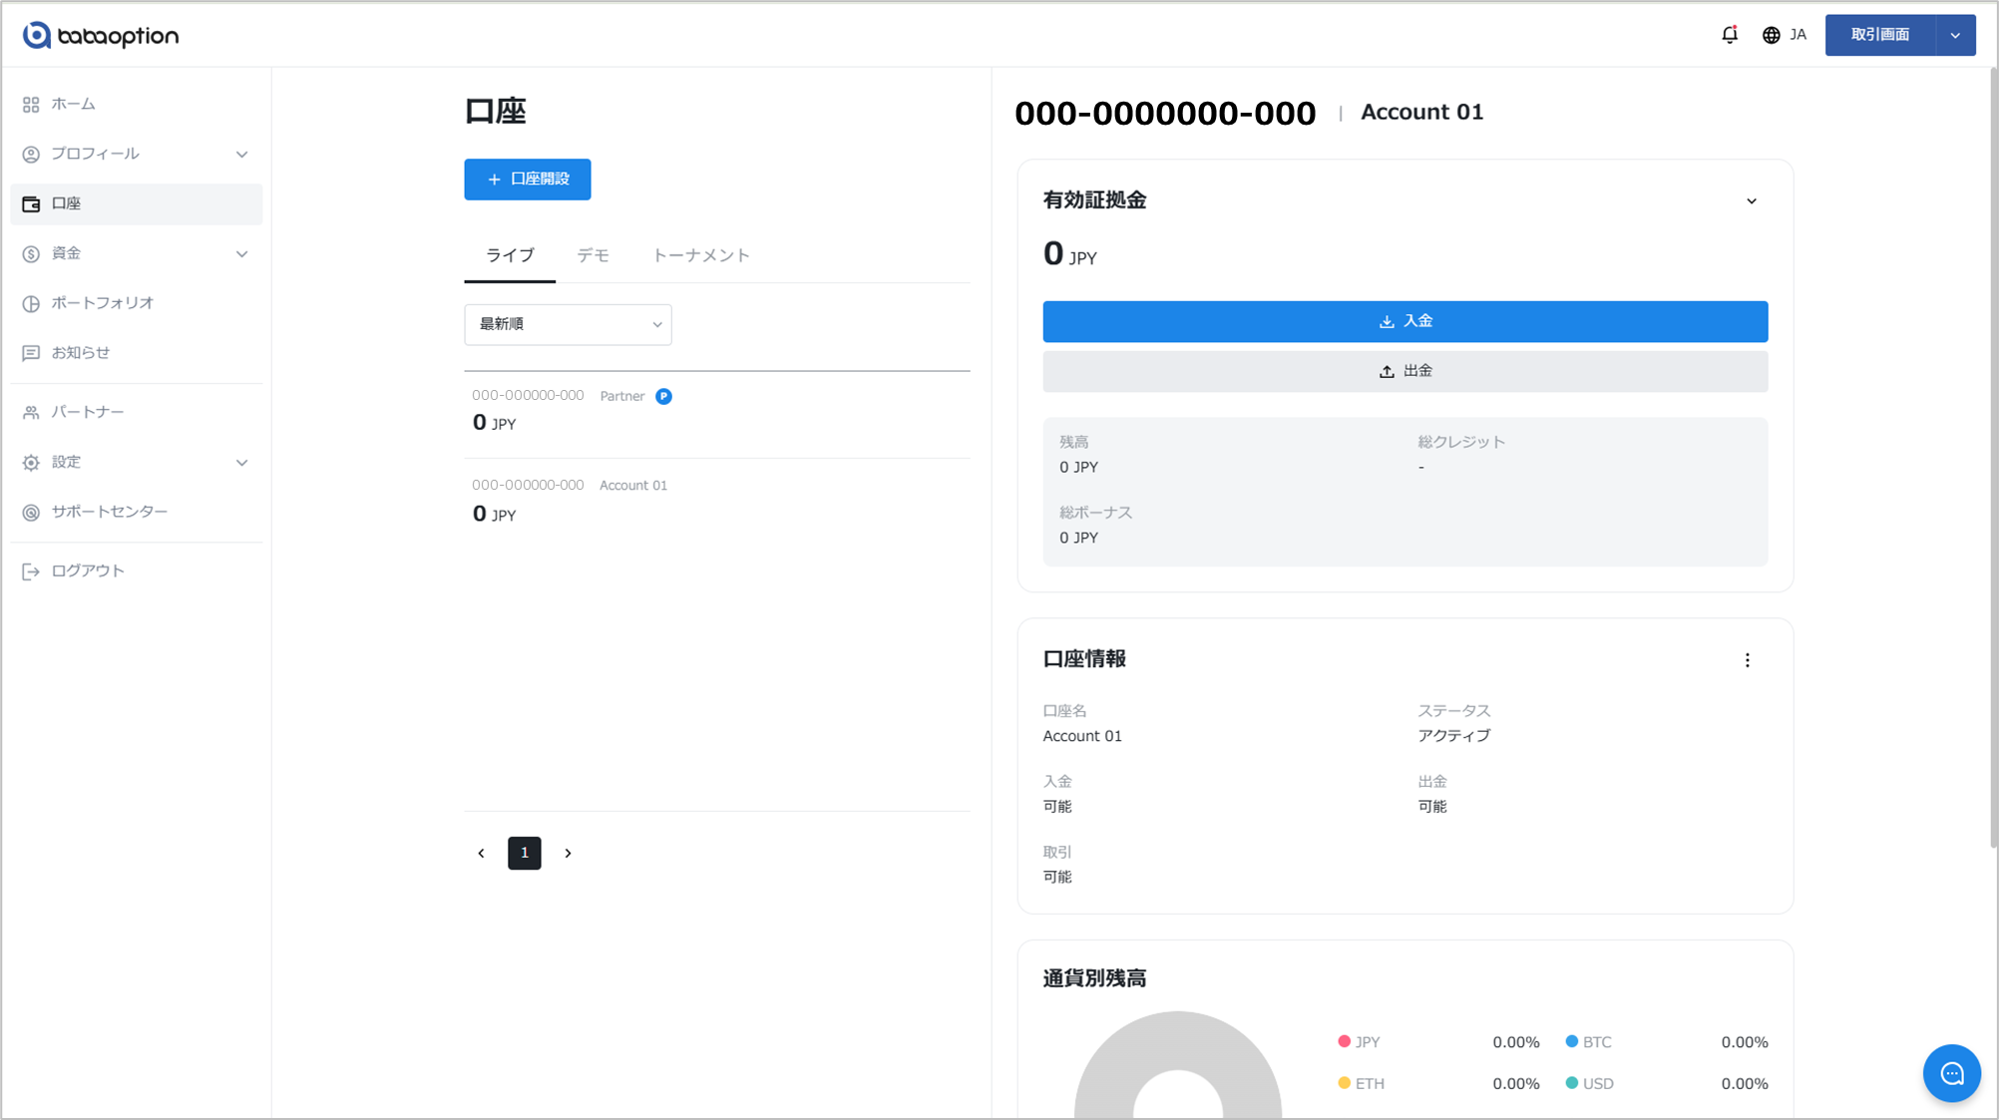Viewport: 1999px width, 1120px height.
Task: Open the live chat bubble icon
Action: click(x=1951, y=1073)
